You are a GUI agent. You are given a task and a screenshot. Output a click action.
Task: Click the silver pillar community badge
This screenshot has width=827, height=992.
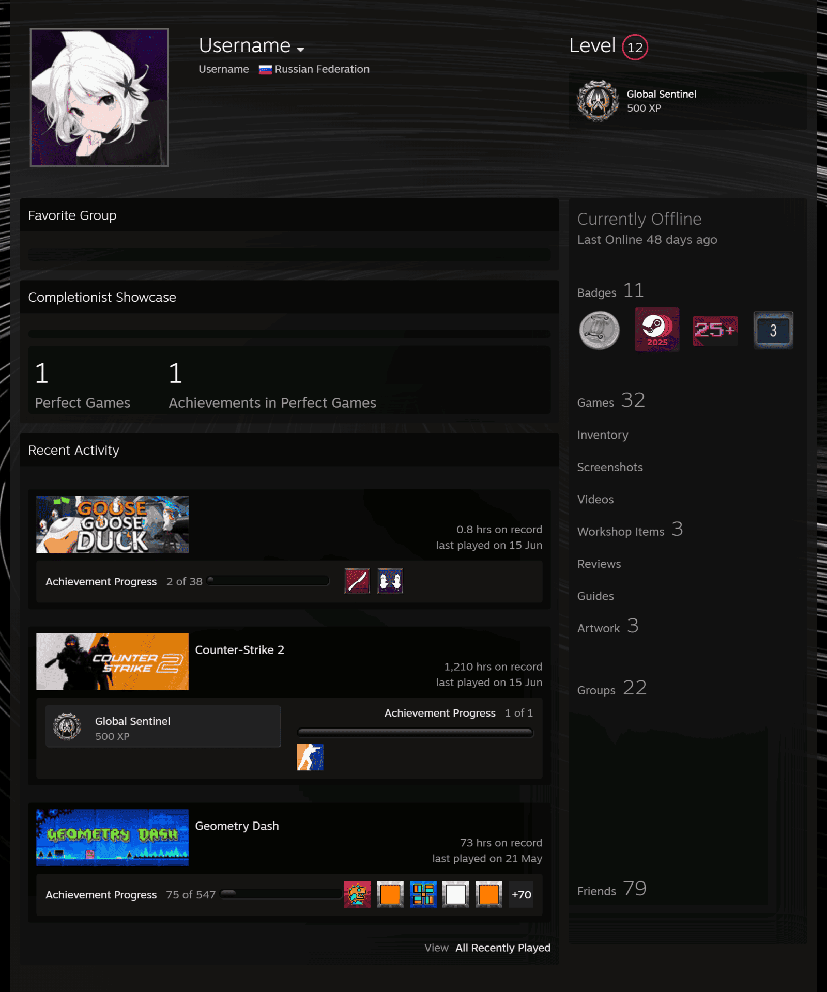pos(600,330)
